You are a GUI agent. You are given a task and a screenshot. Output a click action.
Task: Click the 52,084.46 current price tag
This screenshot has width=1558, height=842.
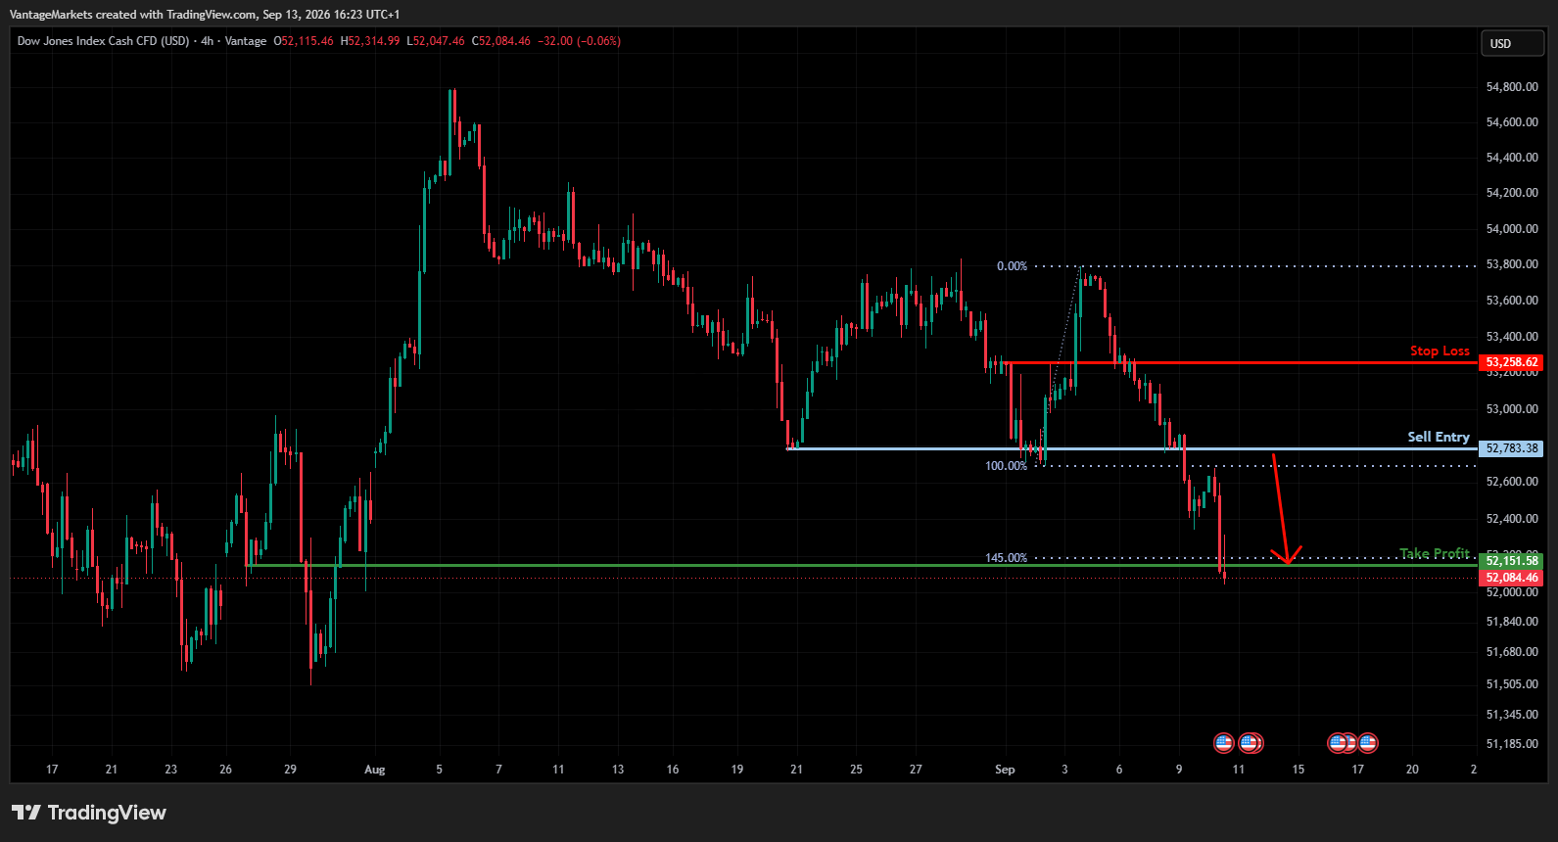point(1512,578)
